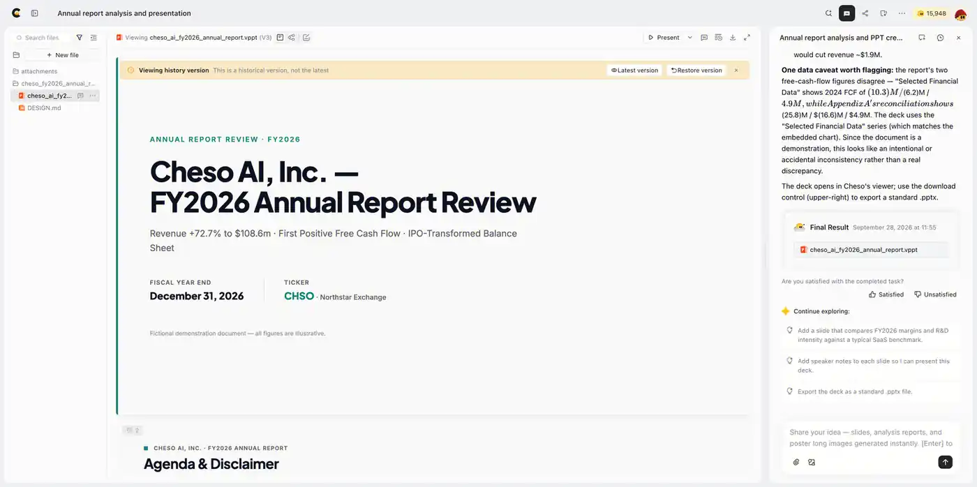Screen dimensions: 977x487
Task: Click the share-nodes icon beside file name
Action: (x=292, y=38)
